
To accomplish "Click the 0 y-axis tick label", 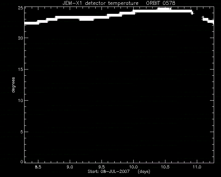I will [22, 161].
